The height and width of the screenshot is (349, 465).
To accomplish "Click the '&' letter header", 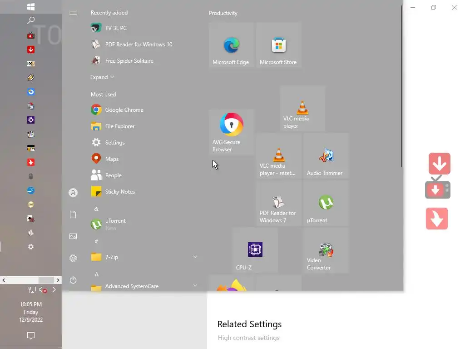I will click(x=96, y=209).
